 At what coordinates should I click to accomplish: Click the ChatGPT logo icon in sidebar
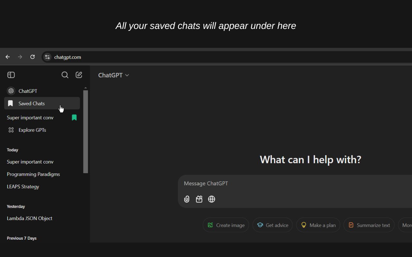pos(11,91)
